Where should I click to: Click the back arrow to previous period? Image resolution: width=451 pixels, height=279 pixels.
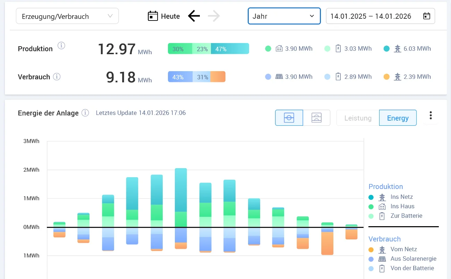tap(194, 16)
